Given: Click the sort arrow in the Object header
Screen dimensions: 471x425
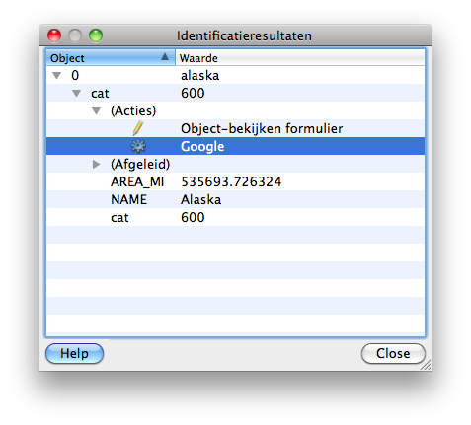Looking at the screenshot, I should (x=165, y=57).
